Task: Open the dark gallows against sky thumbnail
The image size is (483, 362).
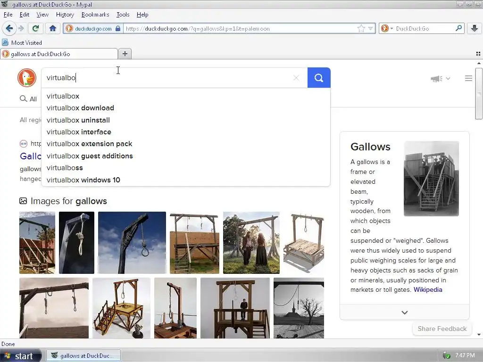Action: 132,243
